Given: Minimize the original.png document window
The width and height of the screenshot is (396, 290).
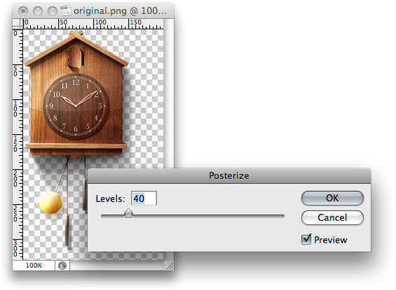Looking at the screenshot, I should point(38,10).
